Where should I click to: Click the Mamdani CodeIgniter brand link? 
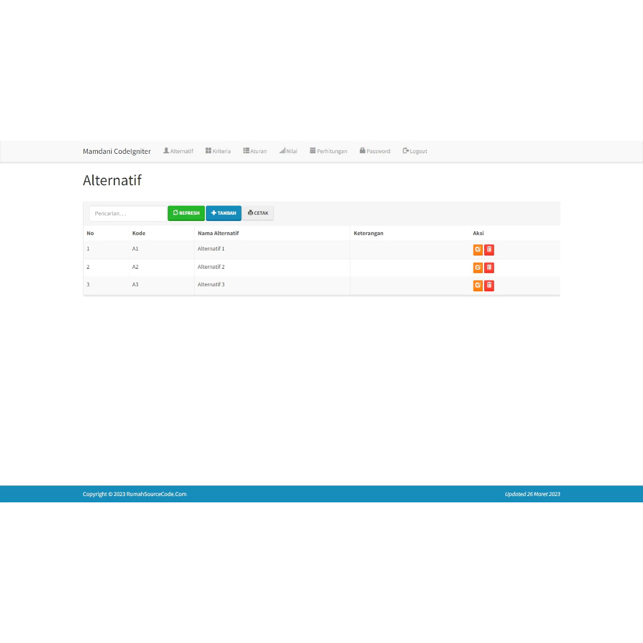click(x=117, y=151)
